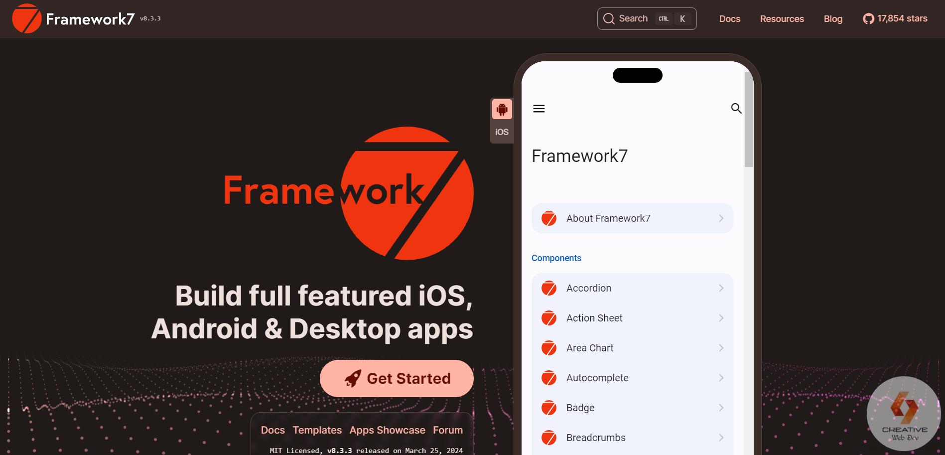
Task: Open the Forum link
Action: pos(448,430)
